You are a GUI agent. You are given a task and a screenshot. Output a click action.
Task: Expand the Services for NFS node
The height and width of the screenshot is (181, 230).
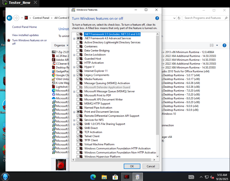pos(74,120)
